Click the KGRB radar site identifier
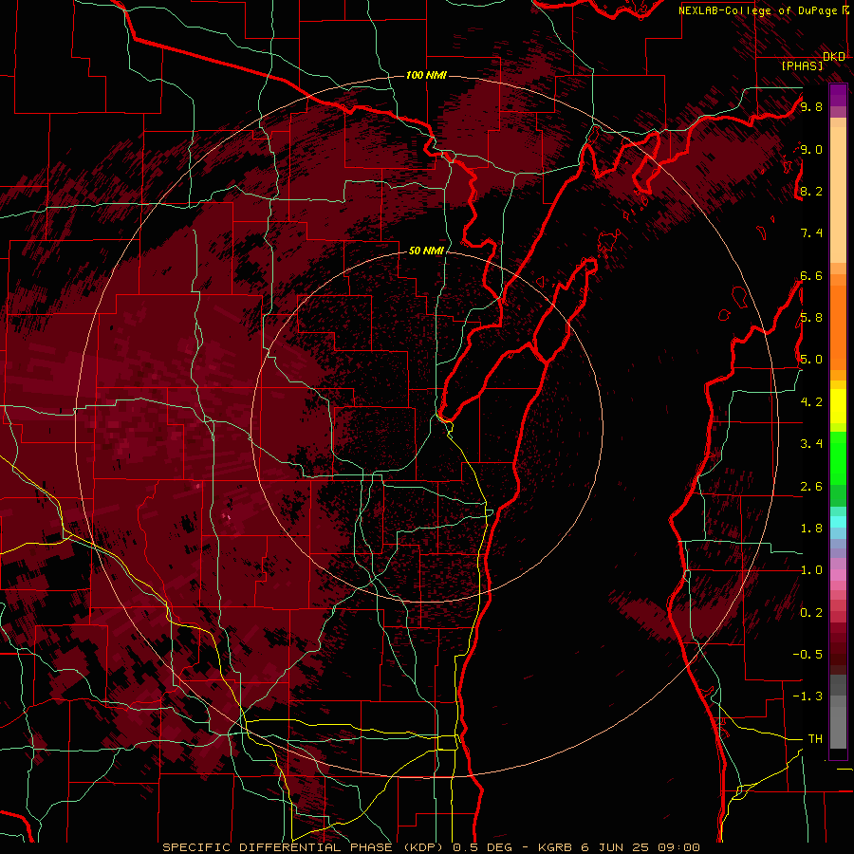Viewport: 854px width, 854px height. pyautogui.click(x=555, y=847)
